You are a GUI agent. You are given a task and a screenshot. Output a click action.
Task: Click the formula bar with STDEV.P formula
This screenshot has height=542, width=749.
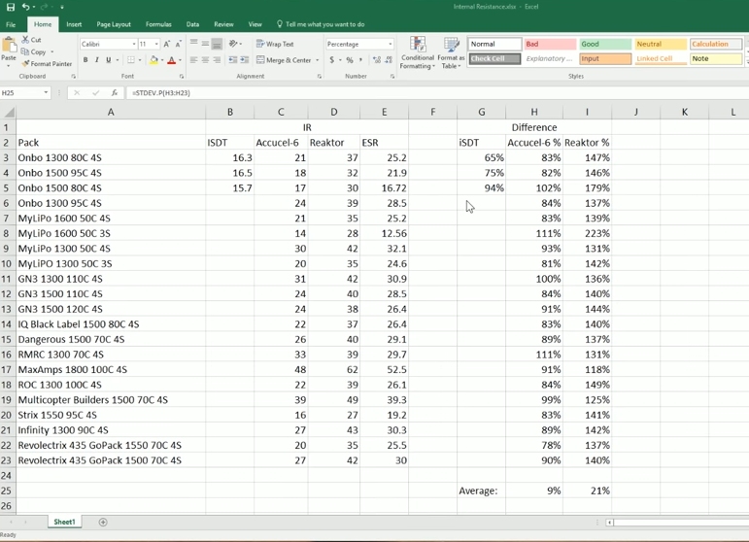(x=437, y=92)
